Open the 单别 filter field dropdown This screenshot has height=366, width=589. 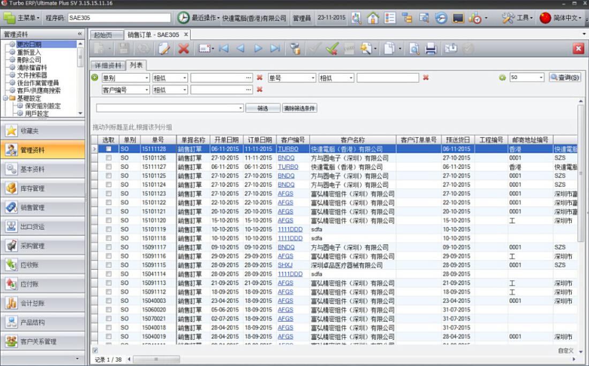[x=146, y=78]
